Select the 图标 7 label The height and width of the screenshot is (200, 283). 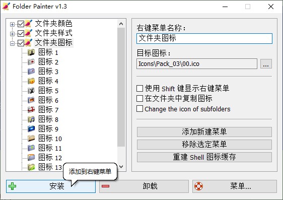(x=48, y=110)
